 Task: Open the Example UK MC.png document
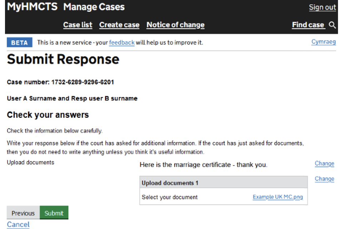[278, 197]
